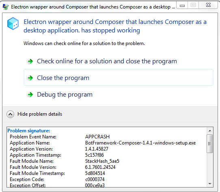The height and width of the screenshot is (192, 220).
Task: Click the 'has stopped working' heading text
Action: click(111, 30)
